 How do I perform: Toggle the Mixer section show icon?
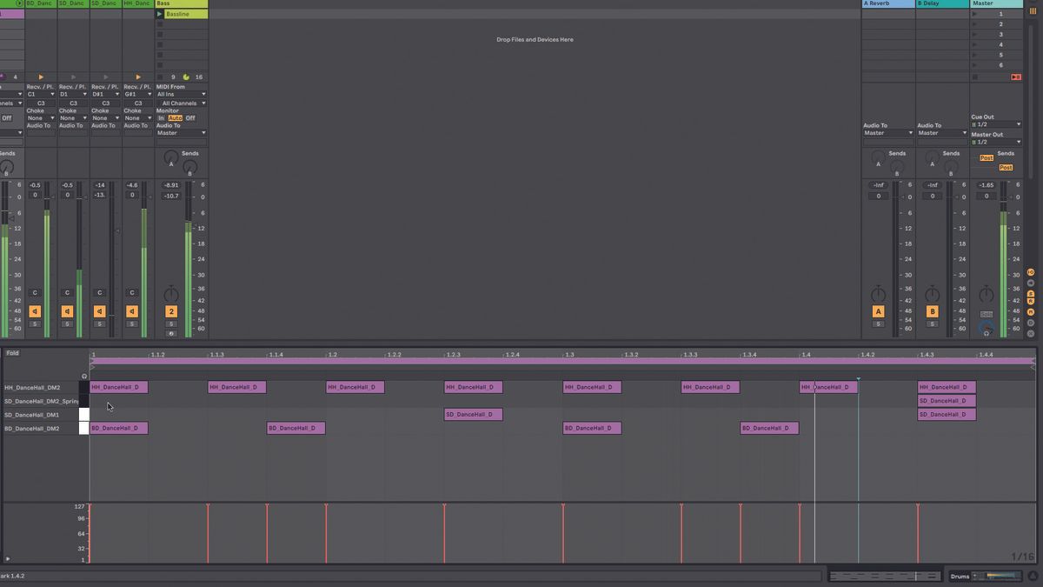click(x=1031, y=311)
